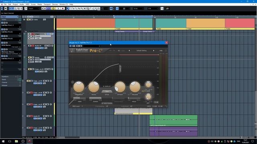Open the automation mode Touch dropdown
Screen dimensions: 257x144
[34, 8]
